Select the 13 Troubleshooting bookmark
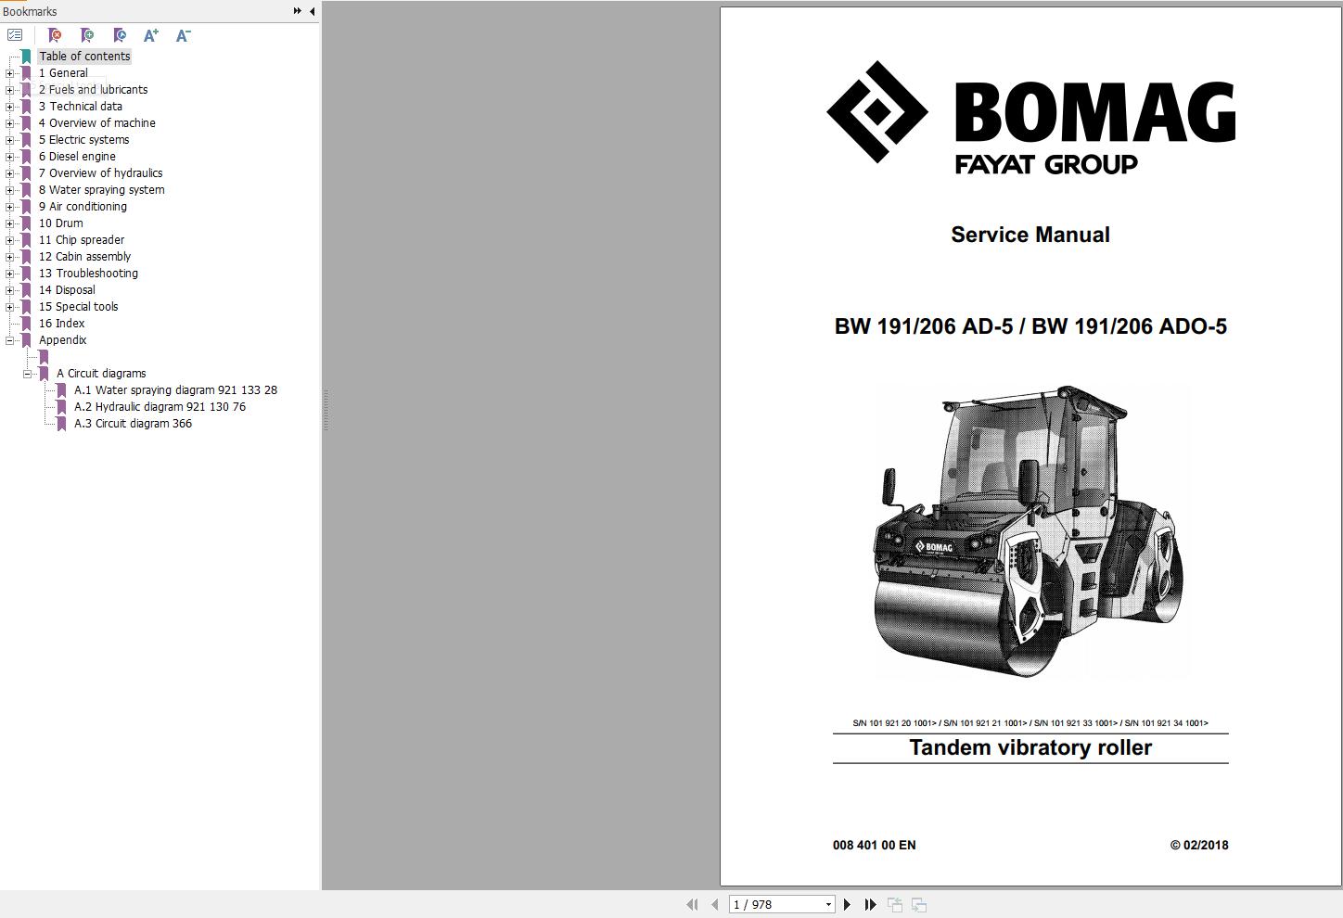This screenshot has height=918, width=1343. point(88,274)
